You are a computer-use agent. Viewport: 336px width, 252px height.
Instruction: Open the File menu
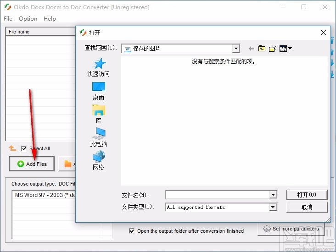click(x=8, y=19)
